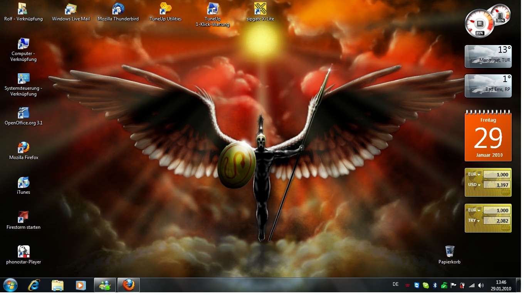Click the 2,082 TRY value field
Image resolution: width=526 pixels, height=295 pixels.
click(497, 221)
